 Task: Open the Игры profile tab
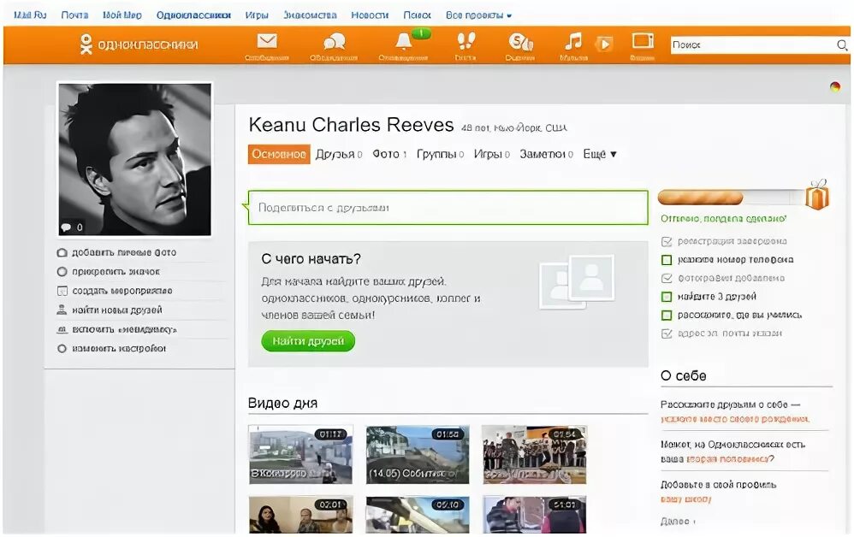pyautogui.click(x=491, y=154)
